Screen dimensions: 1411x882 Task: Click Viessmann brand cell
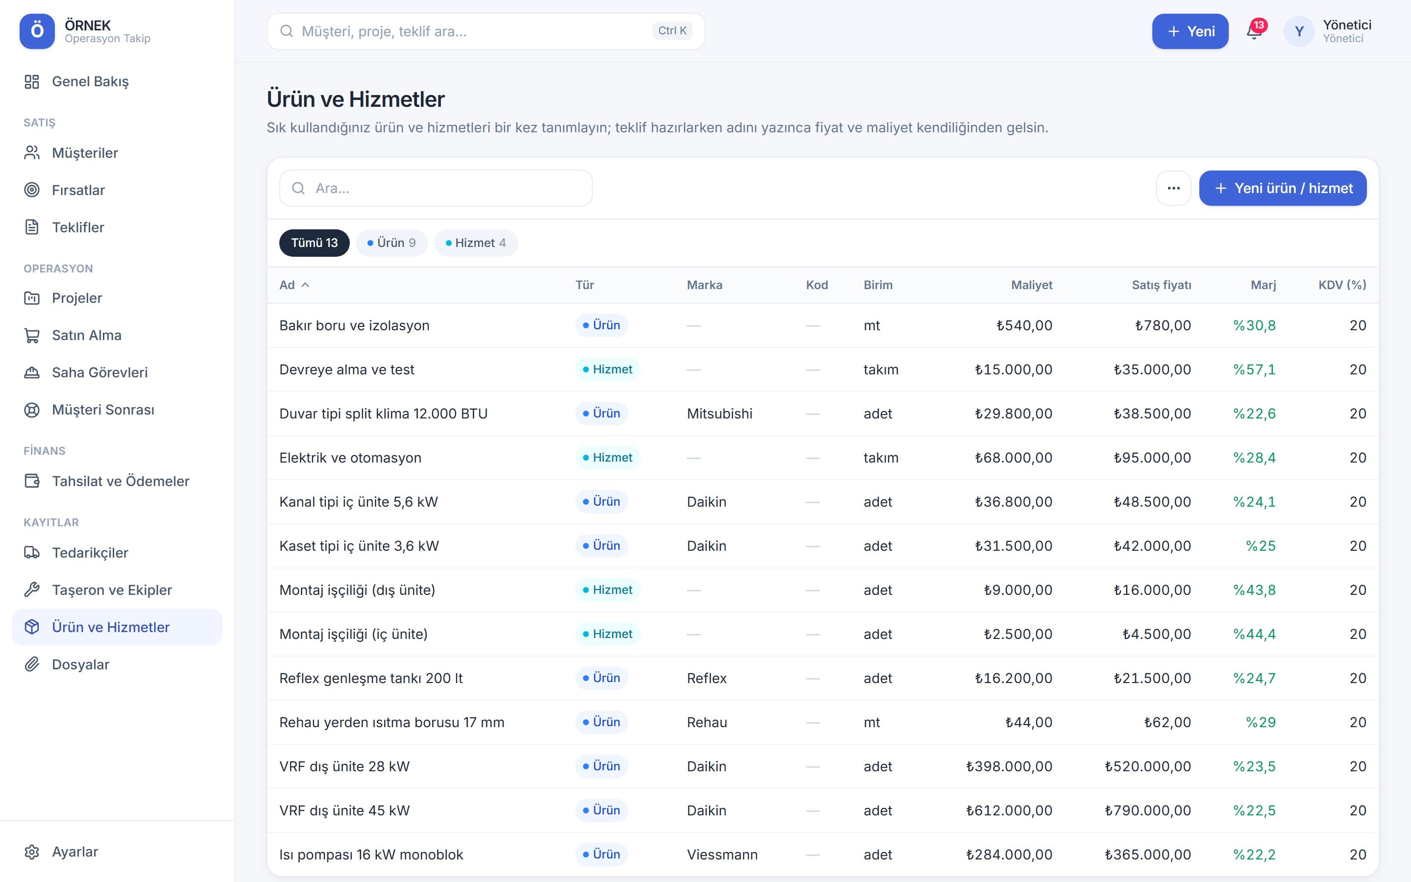click(722, 855)
